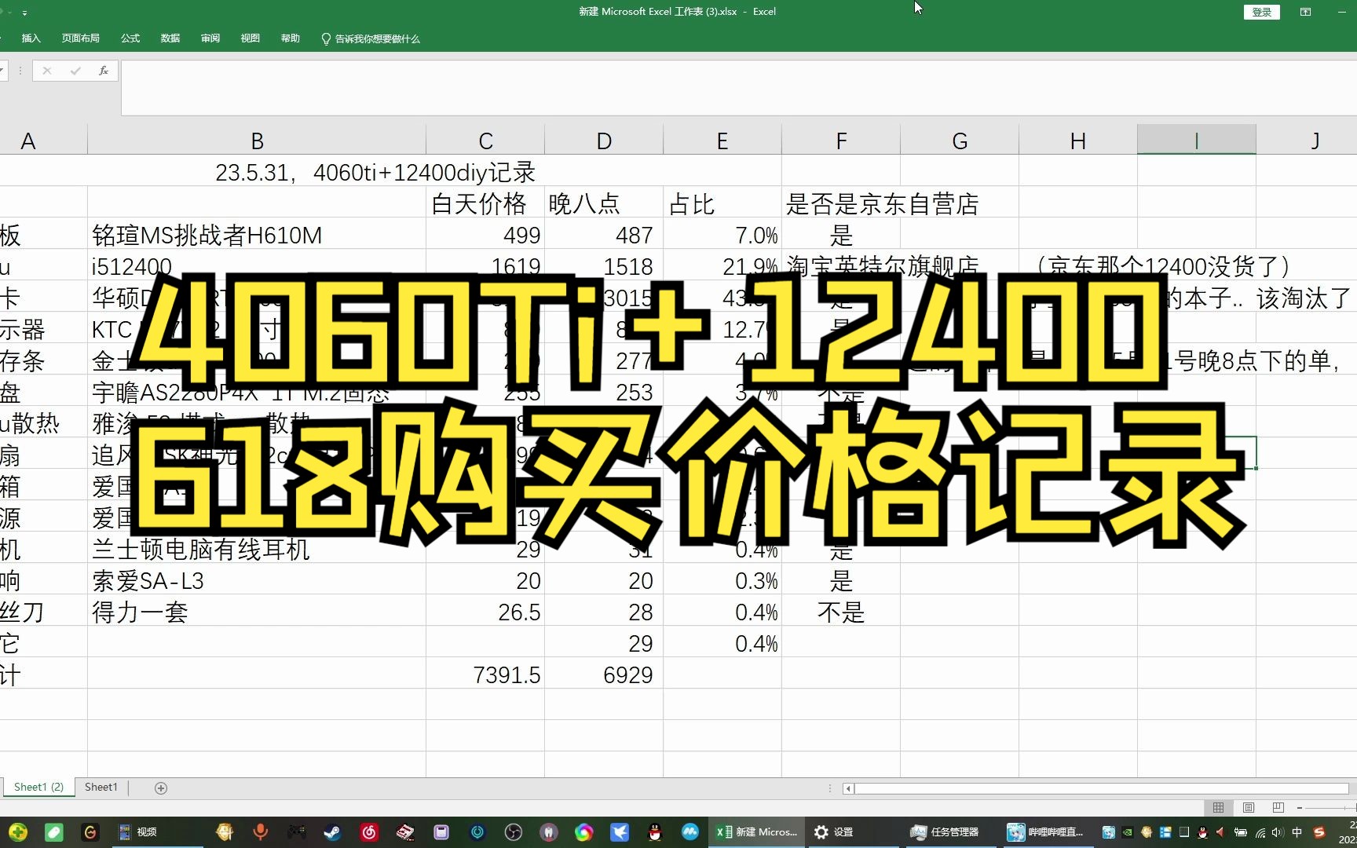This screenshot has height=848, width=1357.
Task: Click horizontal scrollbar left arrow
Action: click(848, 788)
